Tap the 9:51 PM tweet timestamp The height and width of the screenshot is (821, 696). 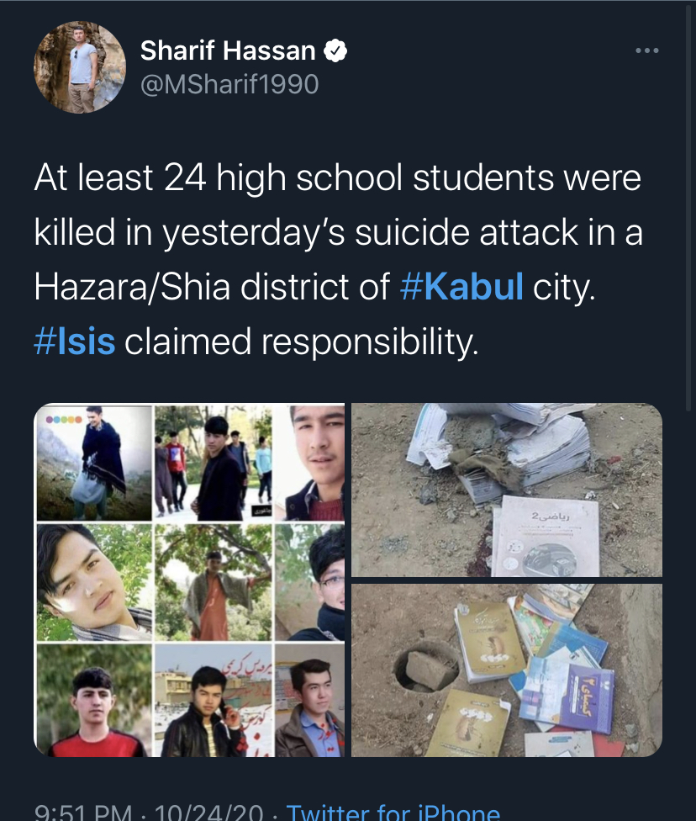tap(82, 811)
